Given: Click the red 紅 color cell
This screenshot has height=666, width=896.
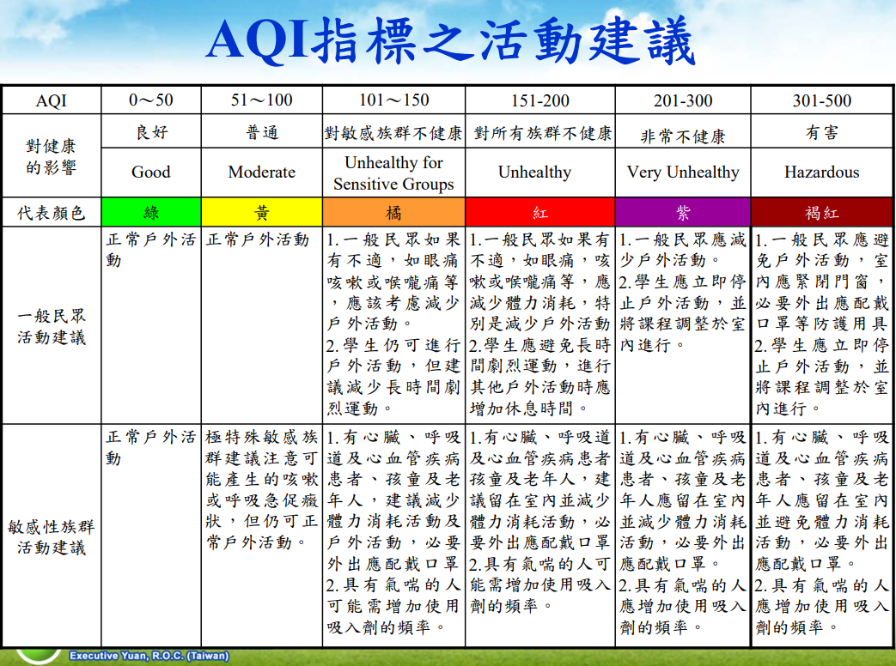Looking at the screenshot, I should [x=540, y=212].
